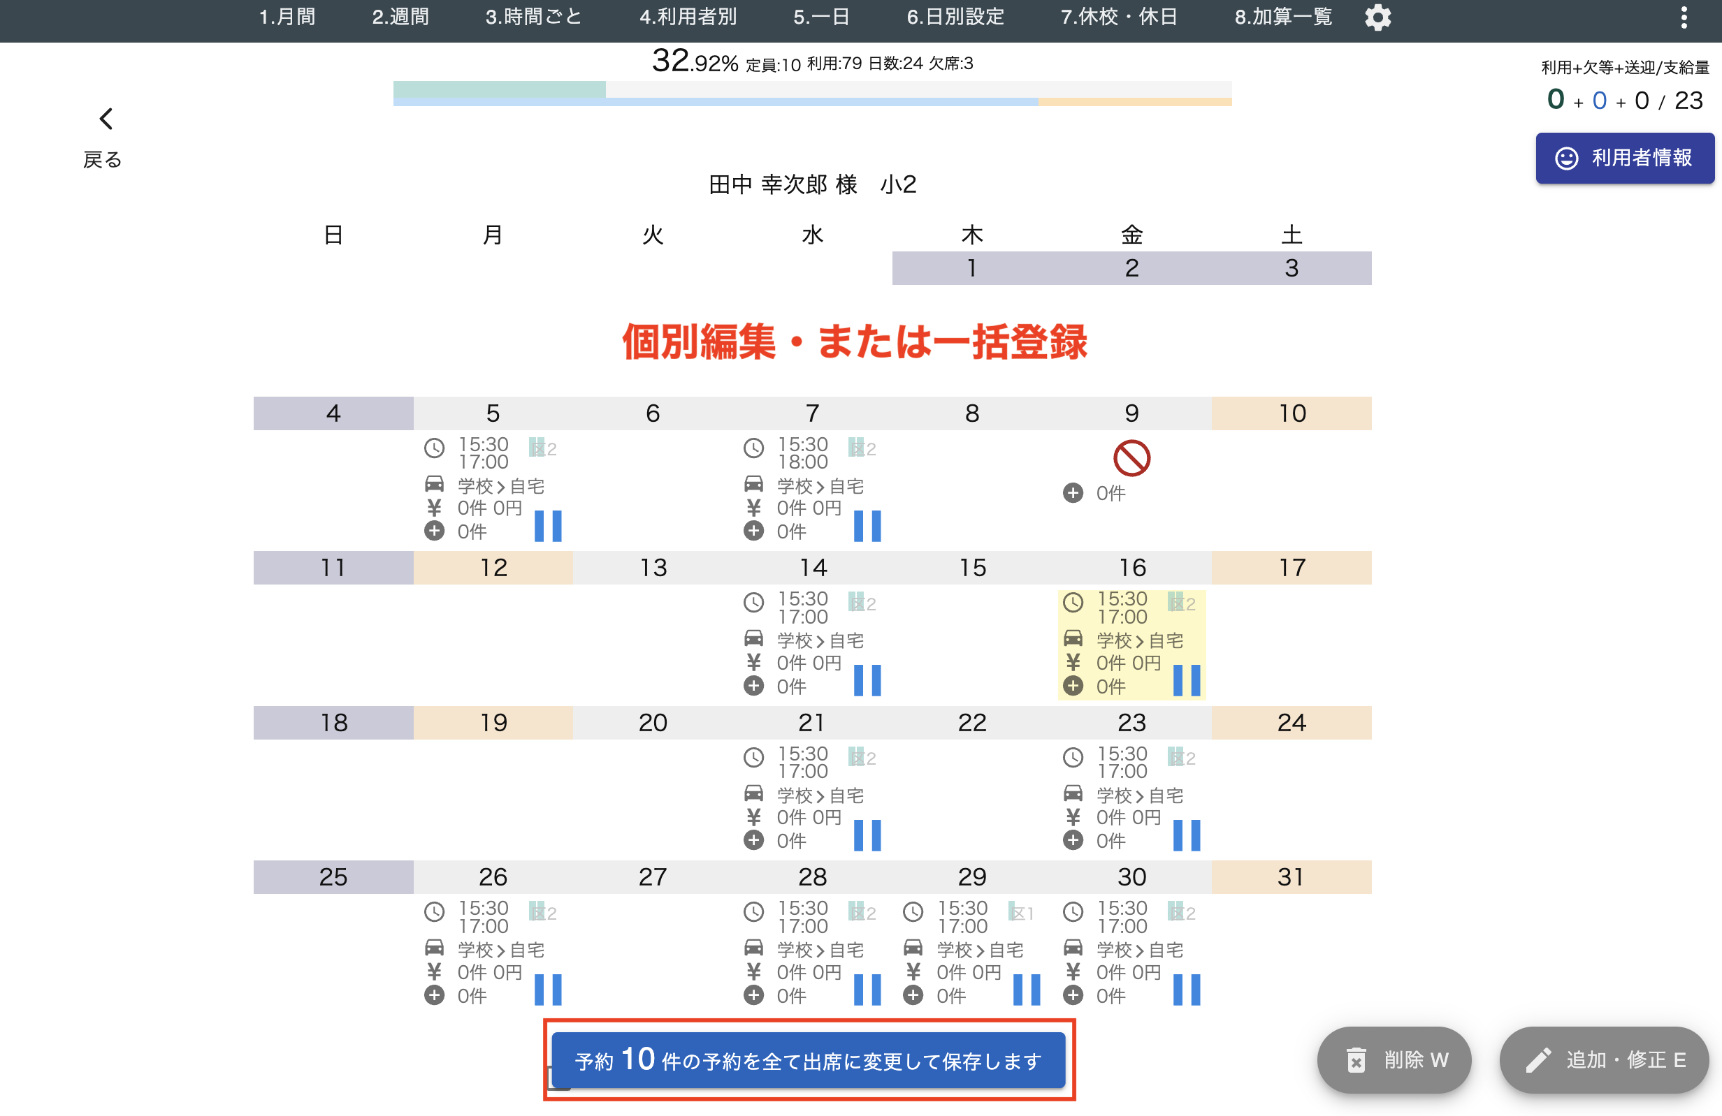Switch to the 1.月間 tab
This screenshot has height=1116, width=1722.
pyautogui.click(x=287, y=17)
